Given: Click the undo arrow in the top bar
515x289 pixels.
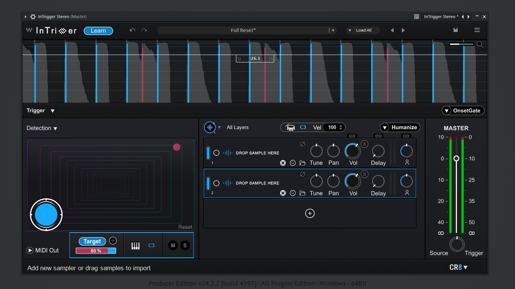Looking at the screenshot, I should pyautogui.click(x=132, y=30).
